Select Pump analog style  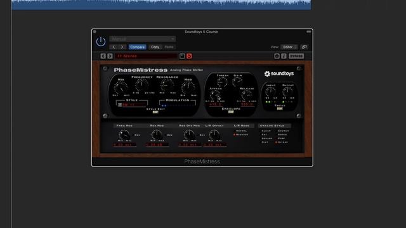coord(280,139)
